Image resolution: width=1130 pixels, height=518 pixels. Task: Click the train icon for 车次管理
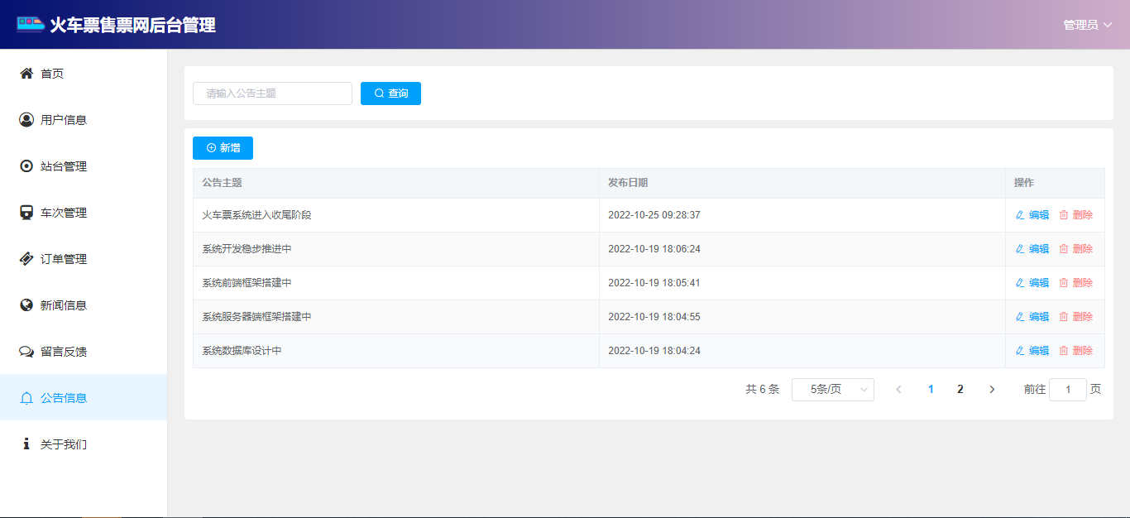click(26, 213)
